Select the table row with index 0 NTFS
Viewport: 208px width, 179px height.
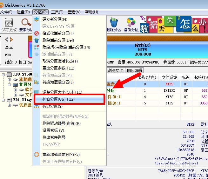pos(157,84)
